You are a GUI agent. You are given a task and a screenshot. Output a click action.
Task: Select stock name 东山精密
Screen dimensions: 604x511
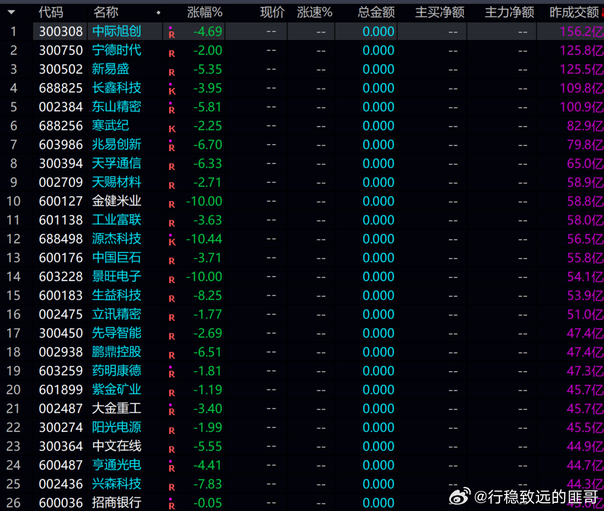click(x=117, y=107)
